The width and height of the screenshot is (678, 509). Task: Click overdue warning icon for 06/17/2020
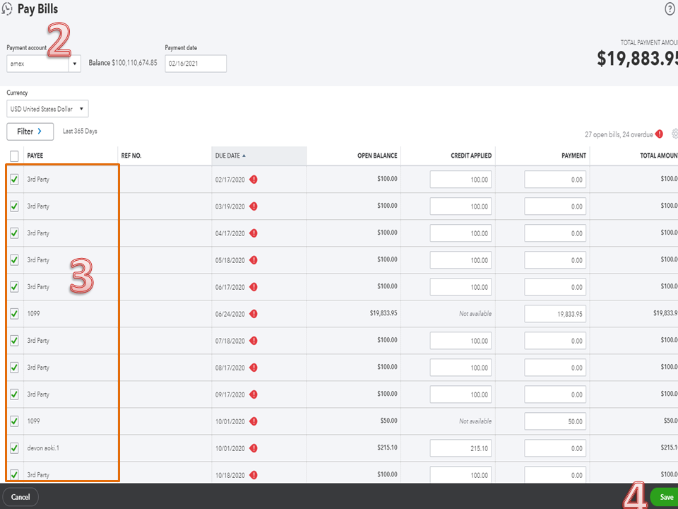click(x=254, y=287)
